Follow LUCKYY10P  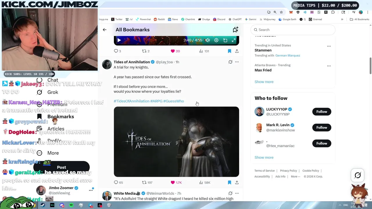click(321, 111)
